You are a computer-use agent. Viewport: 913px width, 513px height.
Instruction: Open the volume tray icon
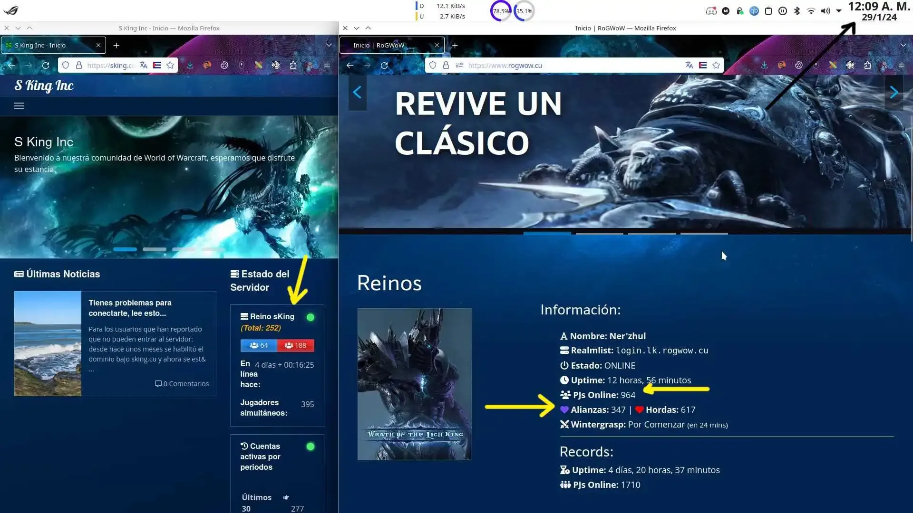826,11
